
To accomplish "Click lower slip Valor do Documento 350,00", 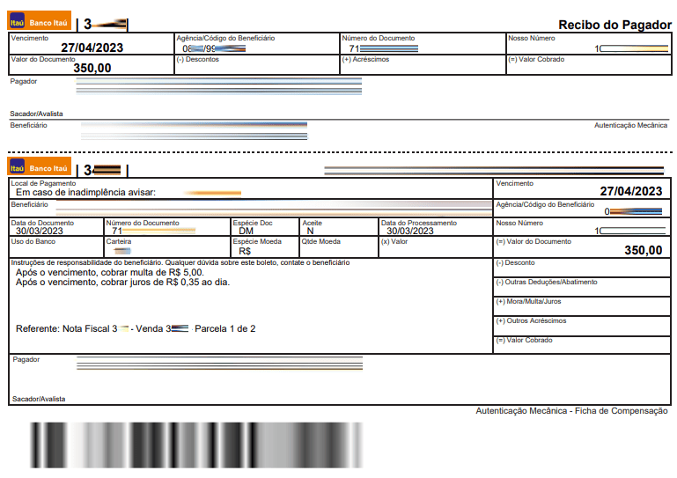I will click(x=643, y=250).
